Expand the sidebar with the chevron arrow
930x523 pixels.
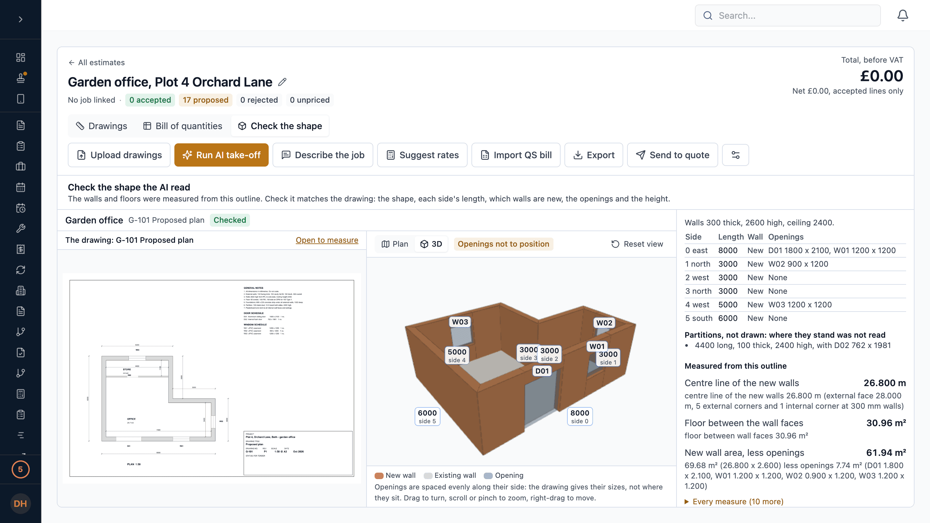[21, 19]
